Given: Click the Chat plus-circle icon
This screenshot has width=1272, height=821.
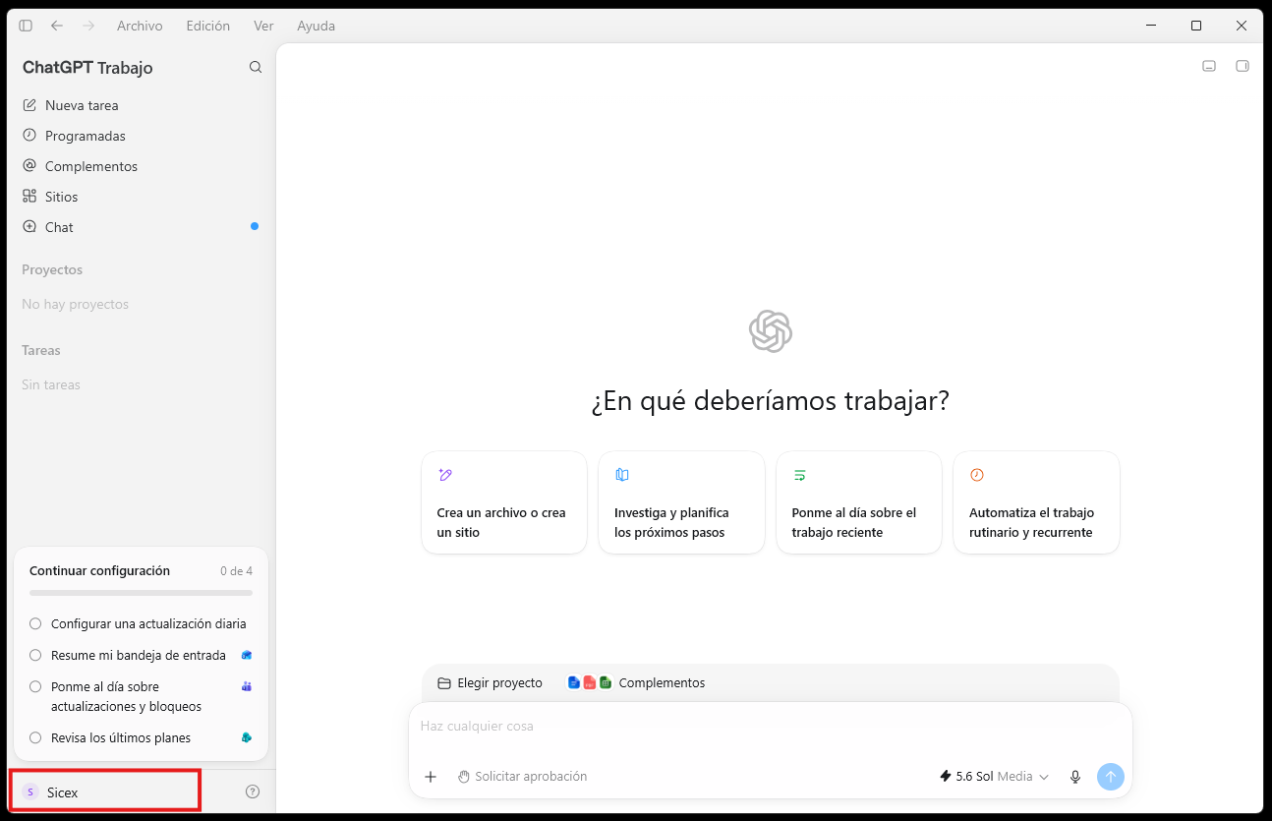Looking at the screenshot, I should click(x=29, y=226).
